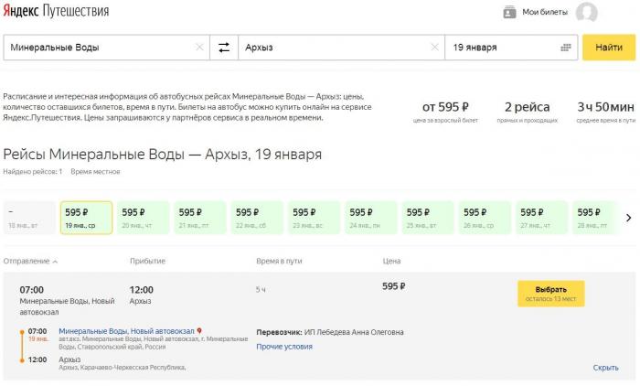Select the 27 янв. date tab
Image resolution: width=640 pixels, height=386 pixels.
coord(541,218)
